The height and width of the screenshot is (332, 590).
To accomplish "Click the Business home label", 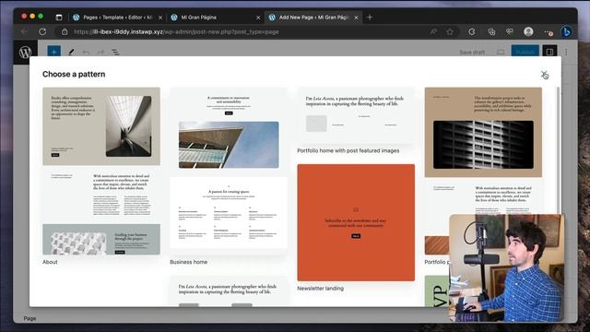I will (188, 262).
